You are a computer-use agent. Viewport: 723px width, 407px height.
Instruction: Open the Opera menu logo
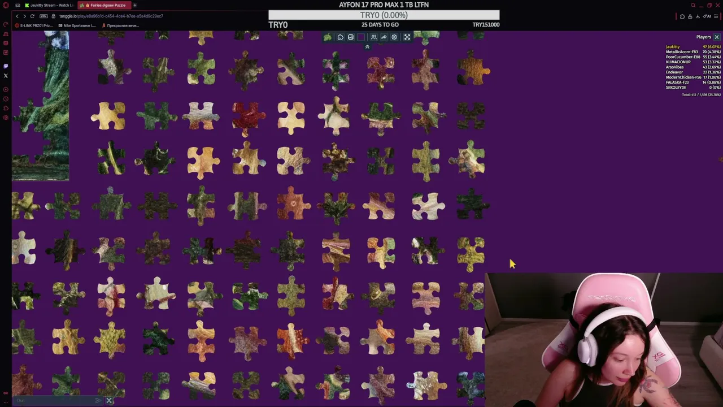(x=6, y=5)
